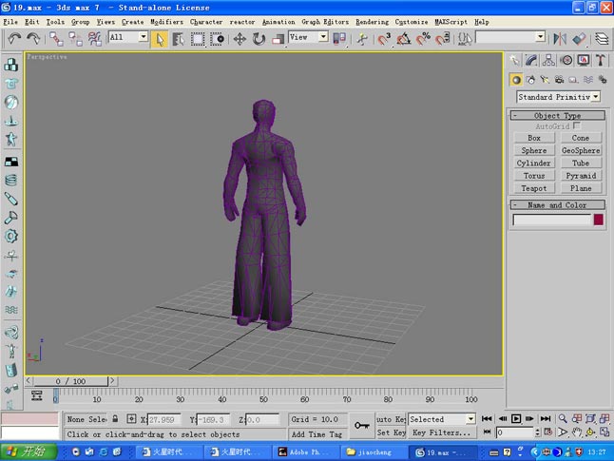Jump with Go to End button
Screen dimensions: 614x461
coord(546,419)
